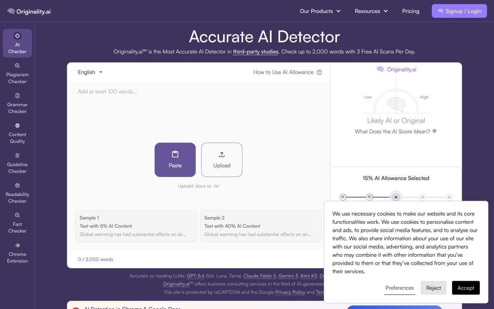Screen dimensions: 494x309
Task: Select the second AI allowance slider stop
Action: coord(369,197)
